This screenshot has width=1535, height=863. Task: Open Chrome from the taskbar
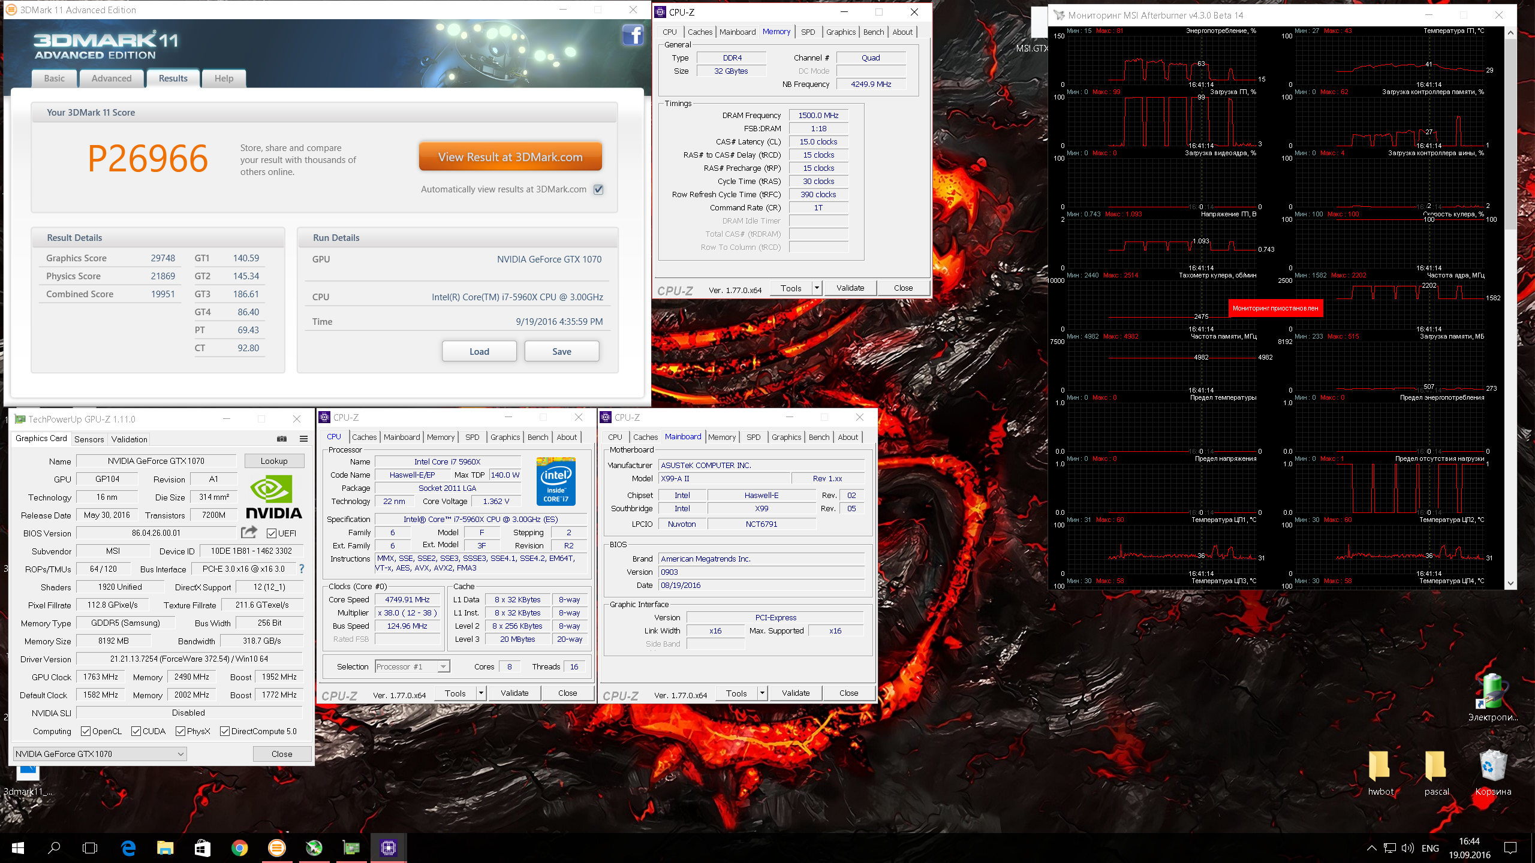239,848
